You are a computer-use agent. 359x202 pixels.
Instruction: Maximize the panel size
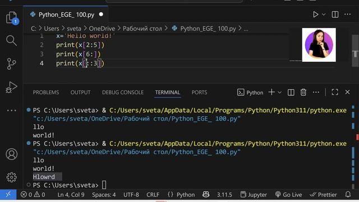(x=335, y=92)
